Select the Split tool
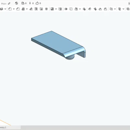Image resolution: width=130 pixels, height=130 pixels. point(71,9)
